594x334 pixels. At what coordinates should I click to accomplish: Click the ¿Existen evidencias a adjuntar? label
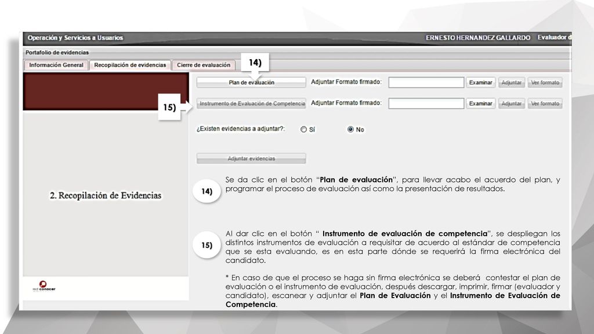(241, 129)
